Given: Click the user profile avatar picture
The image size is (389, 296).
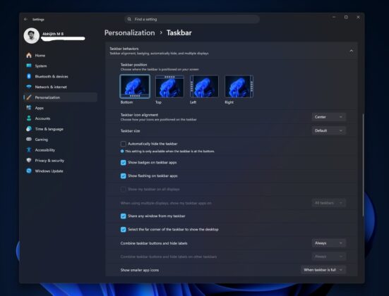Looking at the screenshot, I should [32, 35].
